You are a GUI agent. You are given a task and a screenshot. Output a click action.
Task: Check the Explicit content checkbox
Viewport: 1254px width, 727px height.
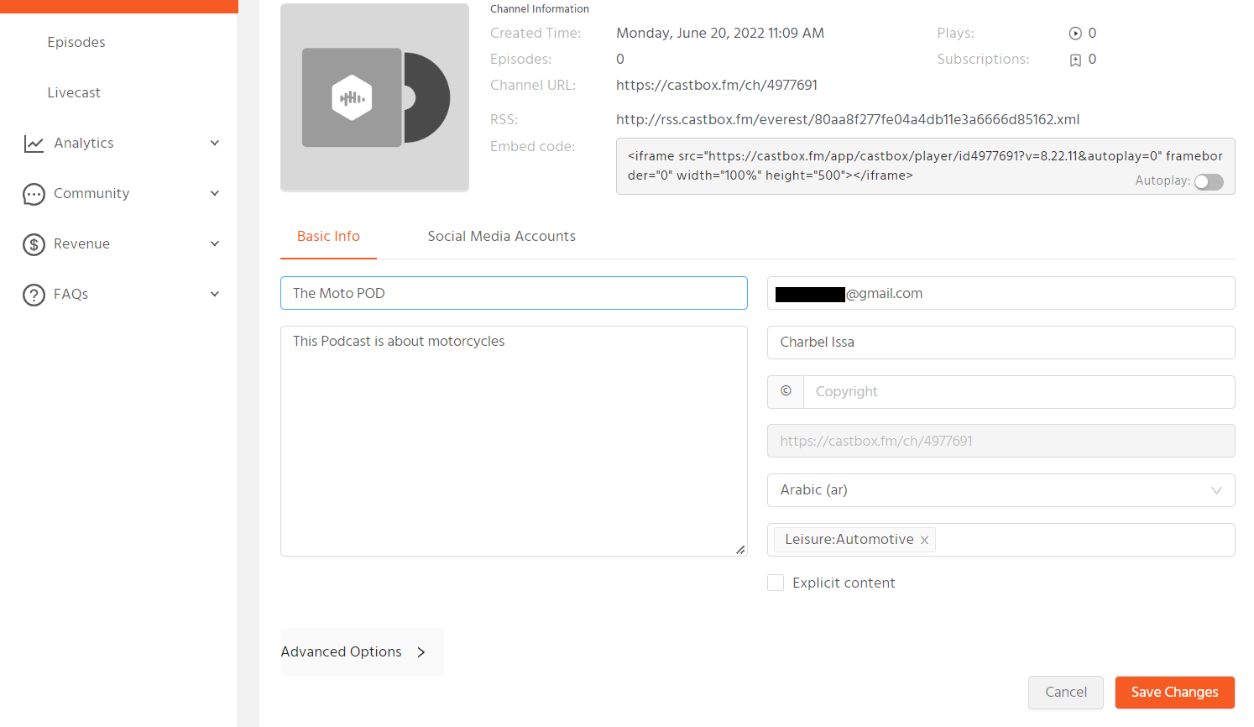point(776,583)
